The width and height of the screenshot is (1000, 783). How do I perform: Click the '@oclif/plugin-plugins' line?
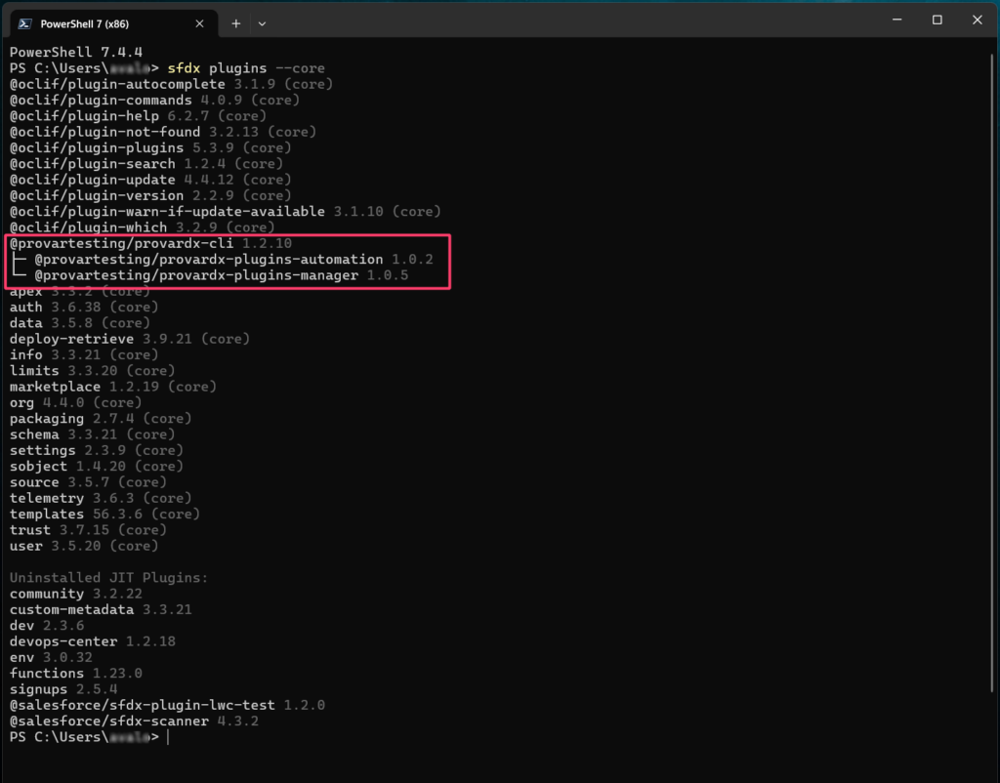150,148
